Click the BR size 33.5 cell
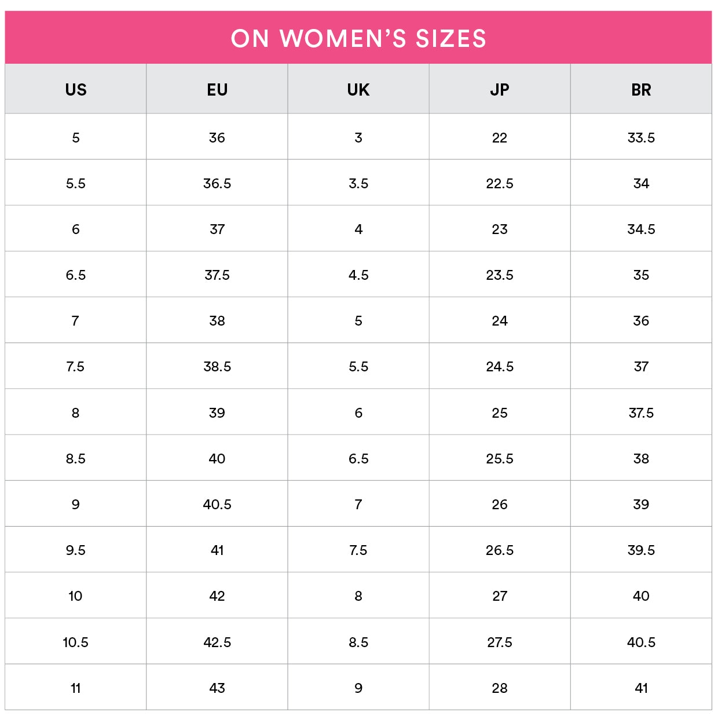 coord(641,138)
